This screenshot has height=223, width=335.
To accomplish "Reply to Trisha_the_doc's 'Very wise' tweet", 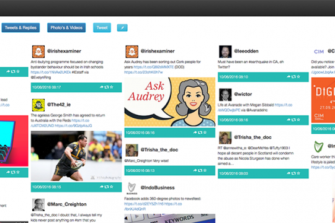I will point(195,170).
